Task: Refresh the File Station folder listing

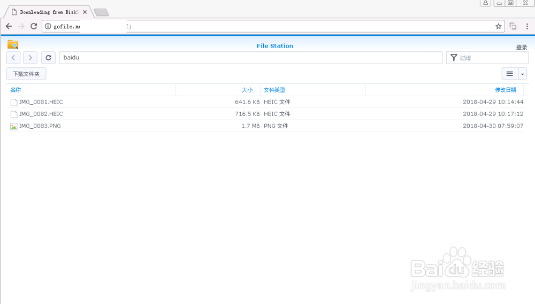Action: click(x=49, y=58)
